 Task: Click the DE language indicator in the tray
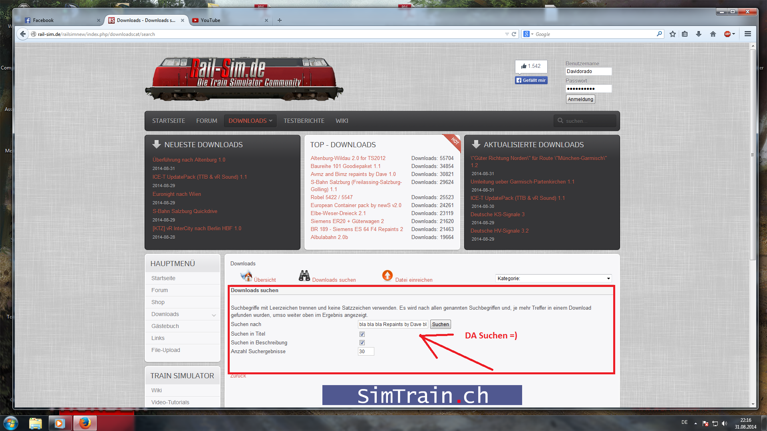tap(684, 422)
